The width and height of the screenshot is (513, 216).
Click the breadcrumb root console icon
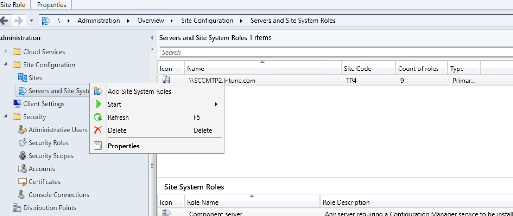pyautogui.click(x=46, y=21)
